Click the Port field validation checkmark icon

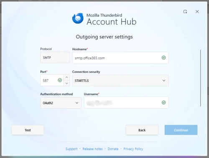point(60,80)
